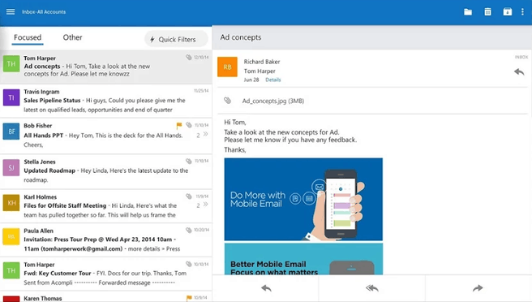Open the folder icon in top bar
Screen dimensions: 532x302
click(468, 12)
